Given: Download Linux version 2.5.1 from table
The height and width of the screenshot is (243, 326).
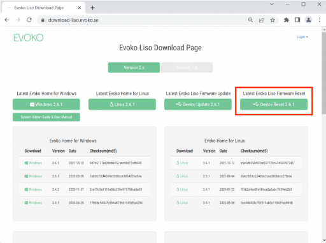Looking at the screenshot, I should point(182,176).
